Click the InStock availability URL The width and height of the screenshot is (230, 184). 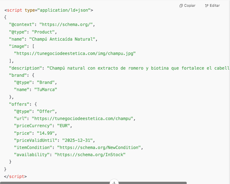pyautogui.click(x=90, y=155)
